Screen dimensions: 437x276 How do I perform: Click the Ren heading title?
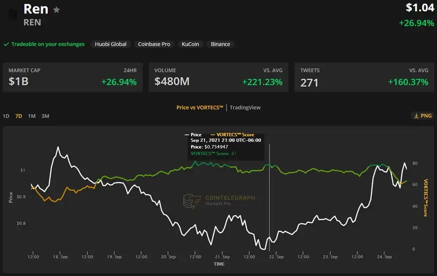(x=36, y=9)
